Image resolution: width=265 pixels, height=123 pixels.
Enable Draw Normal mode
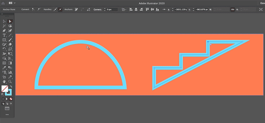click(x=3, y=104)
